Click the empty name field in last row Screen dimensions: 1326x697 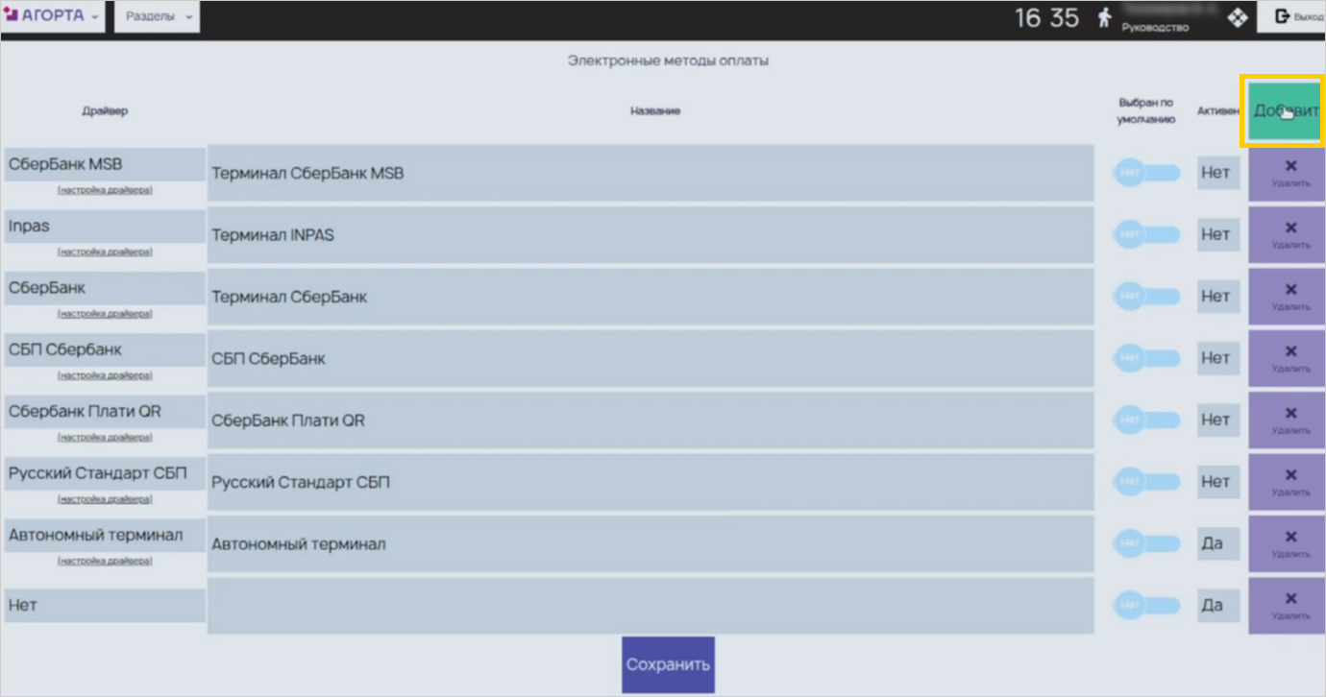pos(651,606)
